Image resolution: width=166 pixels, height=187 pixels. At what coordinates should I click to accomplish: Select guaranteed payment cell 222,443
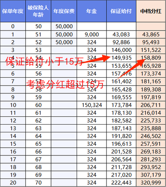point(121,183)
